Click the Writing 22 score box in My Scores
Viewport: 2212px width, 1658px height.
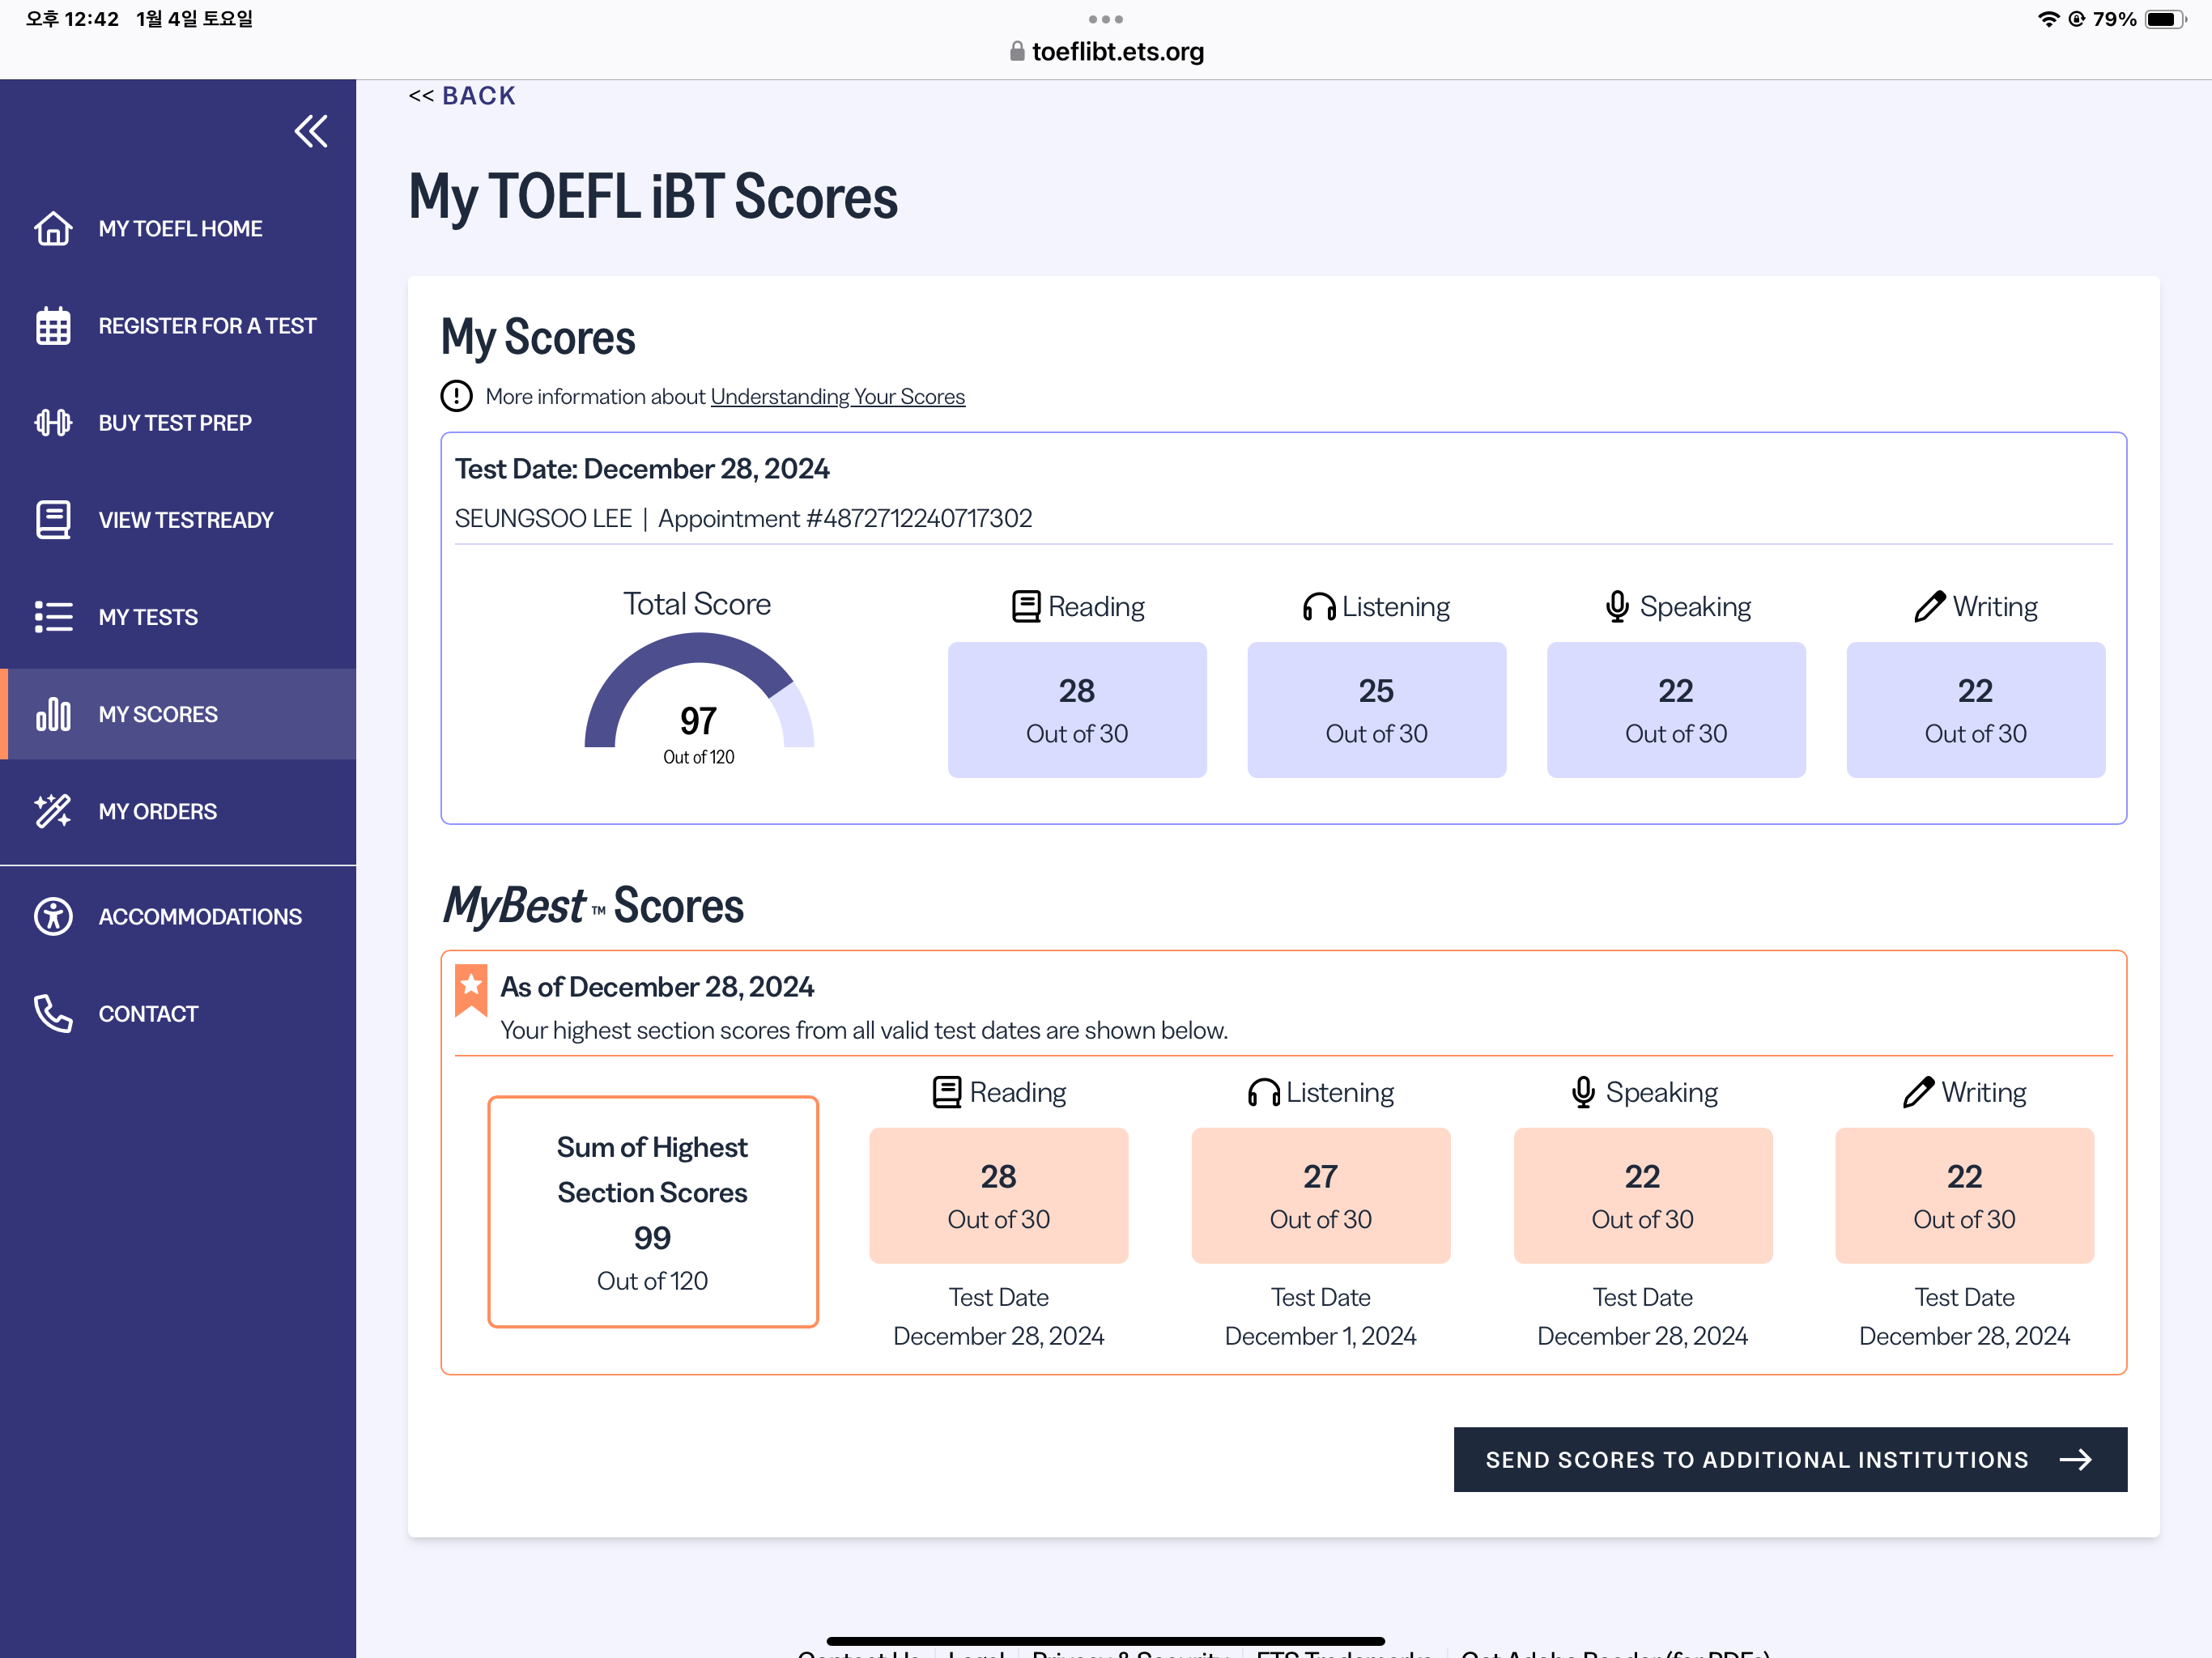[1975, 710]
